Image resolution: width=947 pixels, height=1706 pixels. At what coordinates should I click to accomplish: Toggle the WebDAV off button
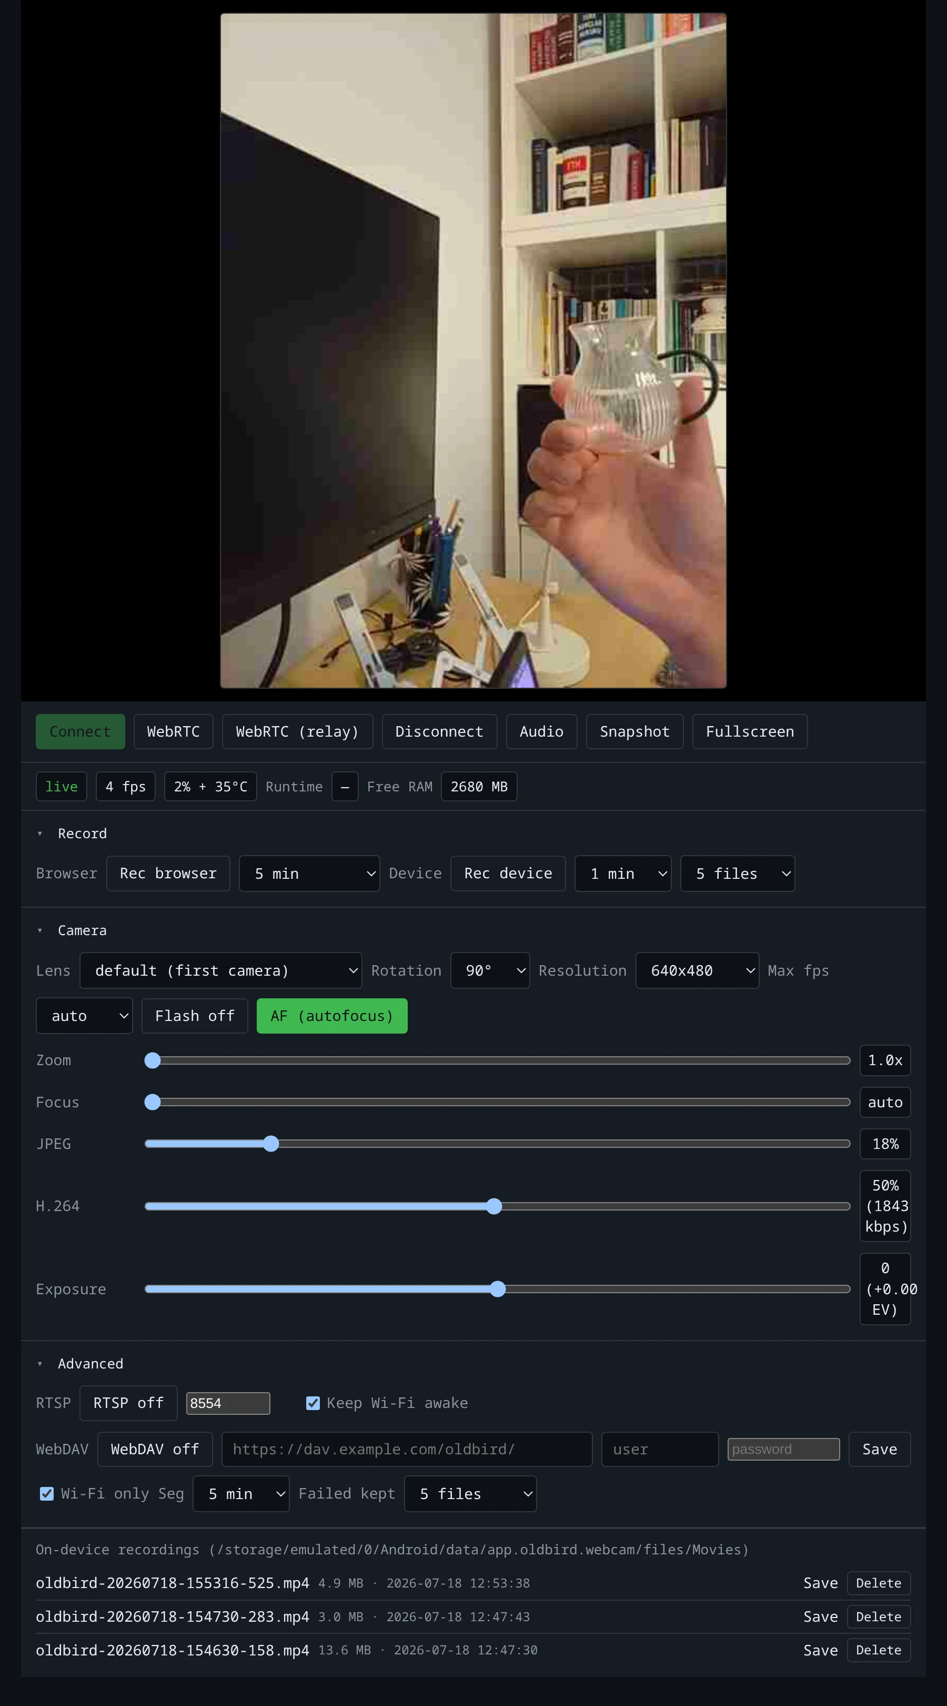[155, 1449]
